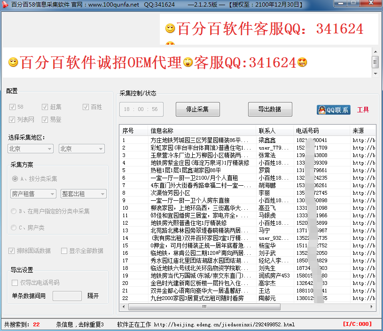Click contact name 高亚飞
The width and height of the screenshot is (383, 331).
pyautogui.click(x=267, y=208)
